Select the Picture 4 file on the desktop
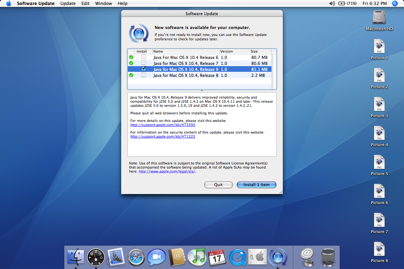The image size is (404, 269). [x=379, y=136]
